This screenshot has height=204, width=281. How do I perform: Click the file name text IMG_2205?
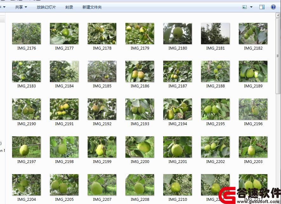64,200
